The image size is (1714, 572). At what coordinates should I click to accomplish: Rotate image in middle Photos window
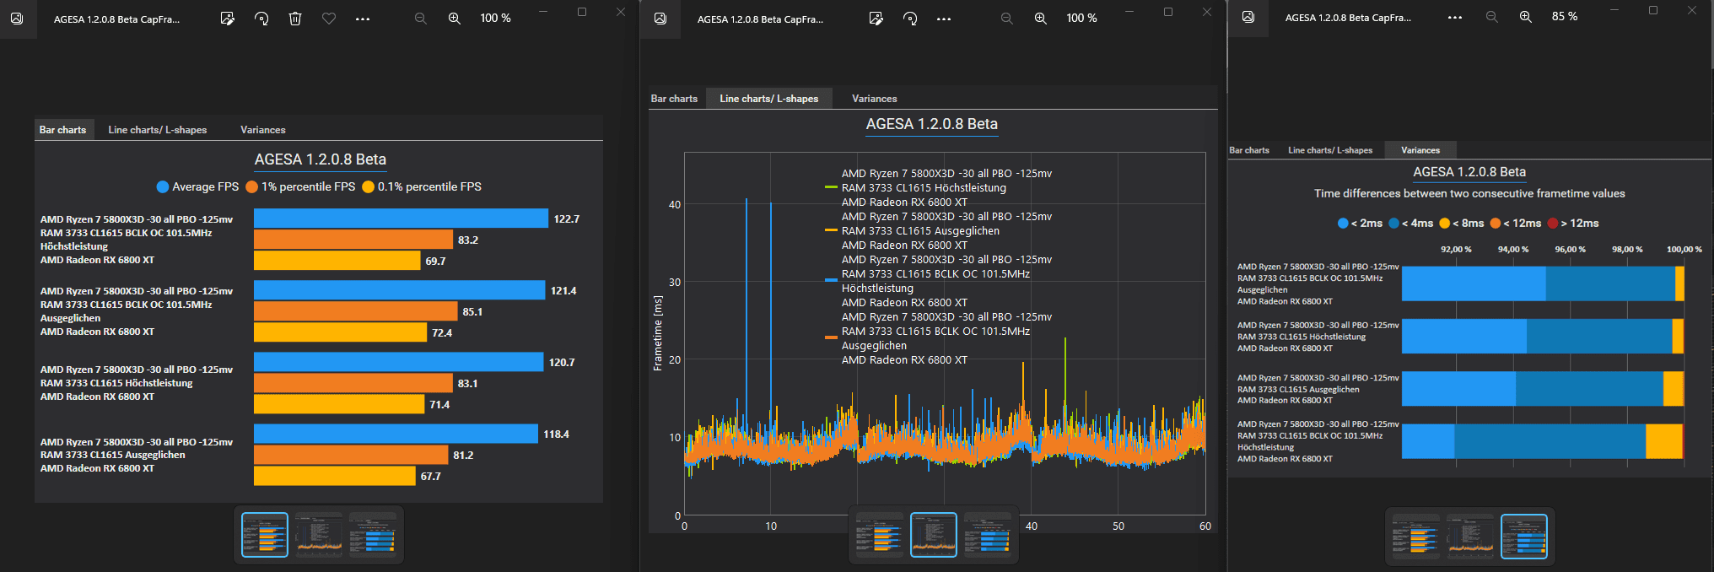pos(910,19)
